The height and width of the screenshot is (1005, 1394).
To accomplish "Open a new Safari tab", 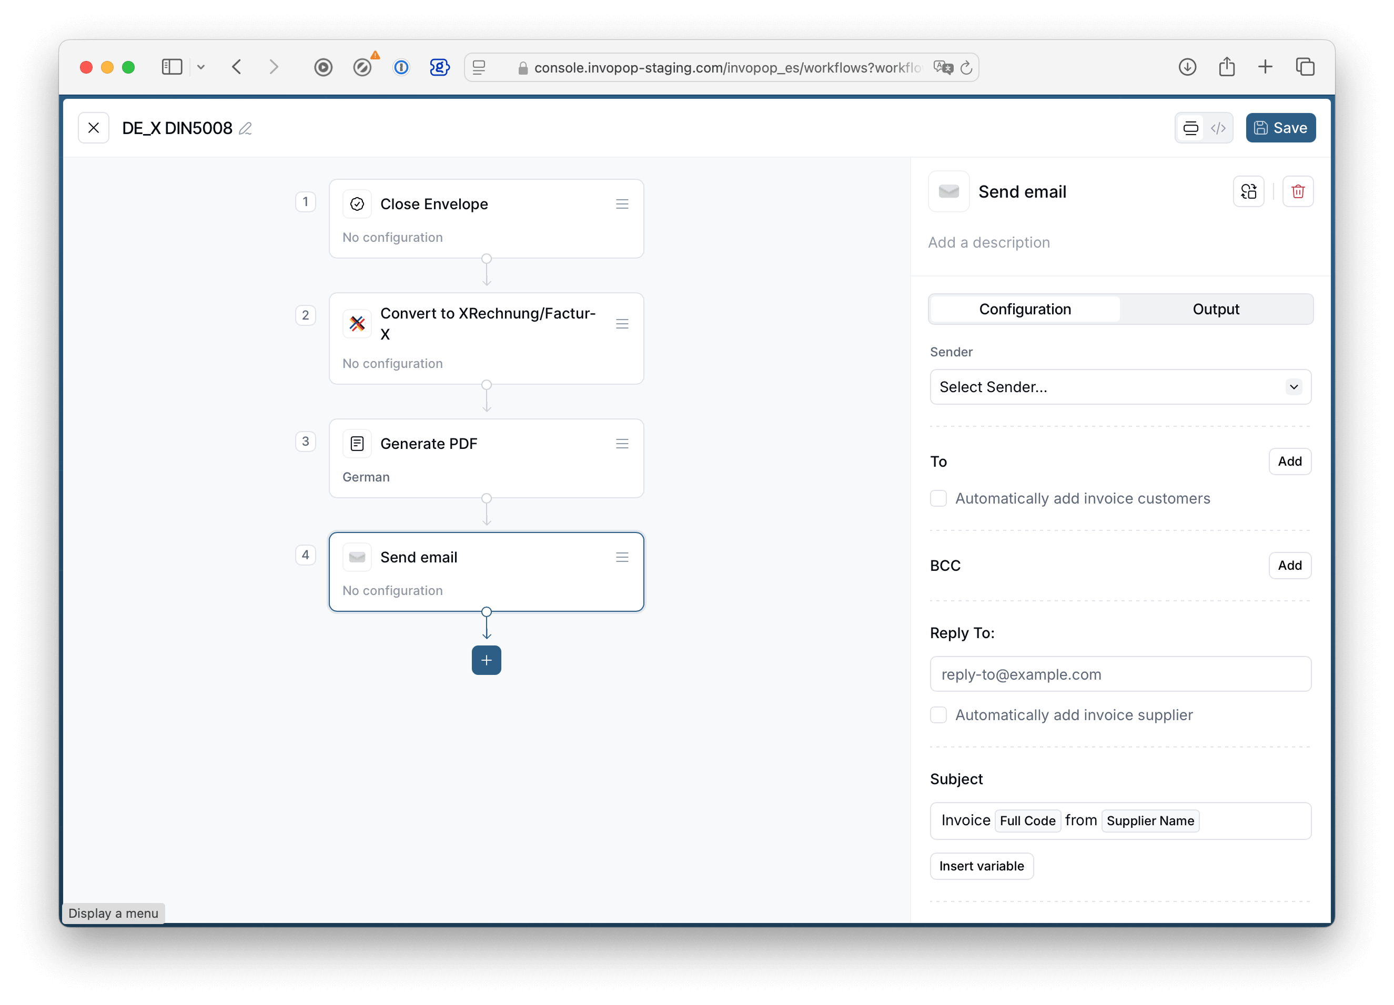I will pyautogui.click(x=1265, y=67).
